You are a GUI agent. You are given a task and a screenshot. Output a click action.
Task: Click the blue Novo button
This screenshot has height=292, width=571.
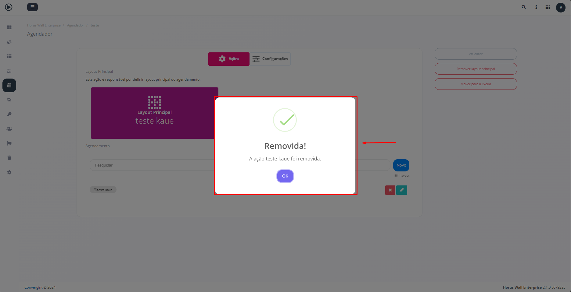401,165
